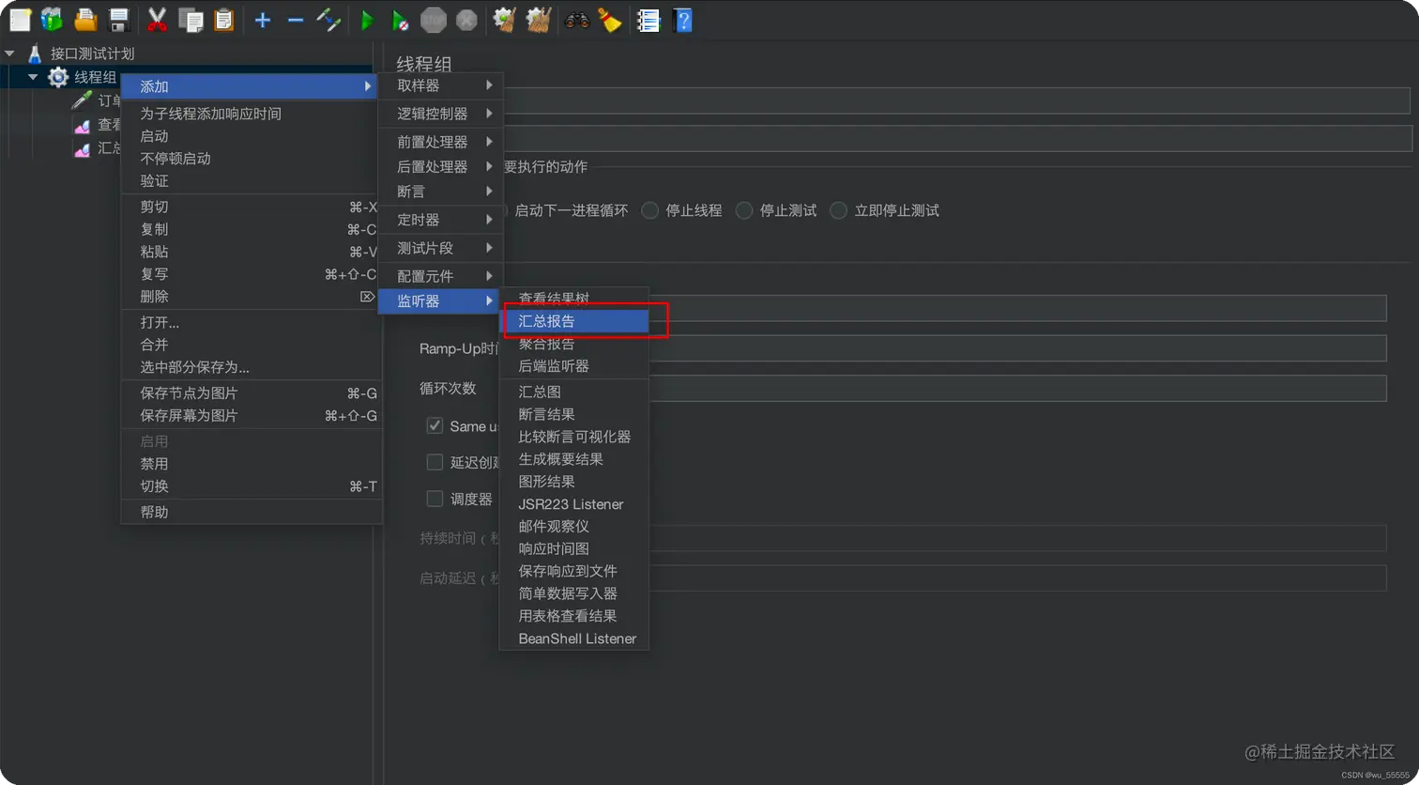
Task: Click the Search binoculars icon
Action: [x=577, y=20]
